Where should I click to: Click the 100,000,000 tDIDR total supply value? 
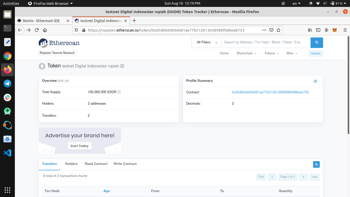(102, 92)
